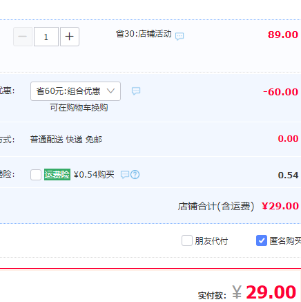Screen dimensions: 301x302
Task: Open the 省60元:组合优惠 dropdown
Action: point(75,91)
